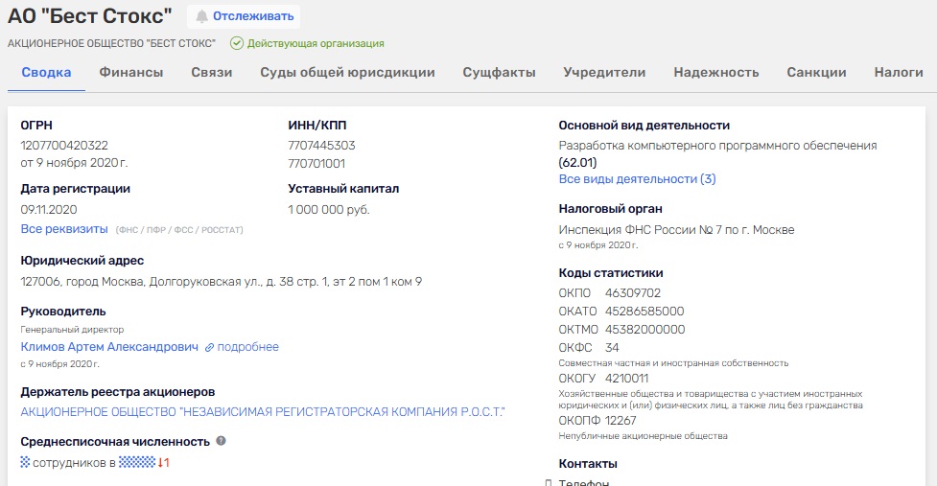Go to Суды общей юрисдикции tab
The width and height of the screenshot is (937, 486).
coord(347,72)
